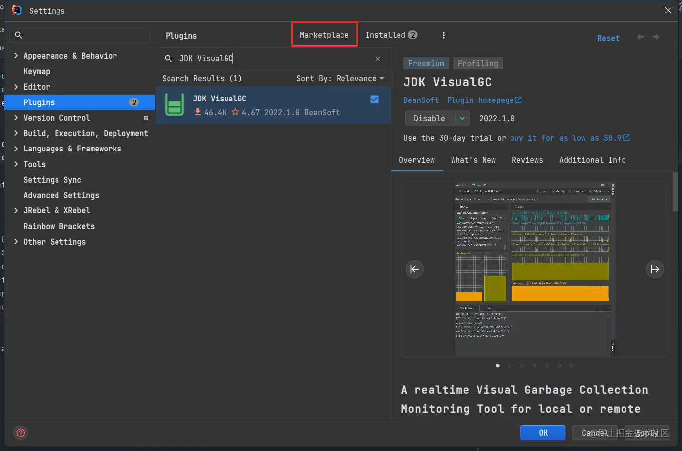Viewport: 682px width, 451px height.
Task: Close the Settings dialog window
Action: (668, 10)
